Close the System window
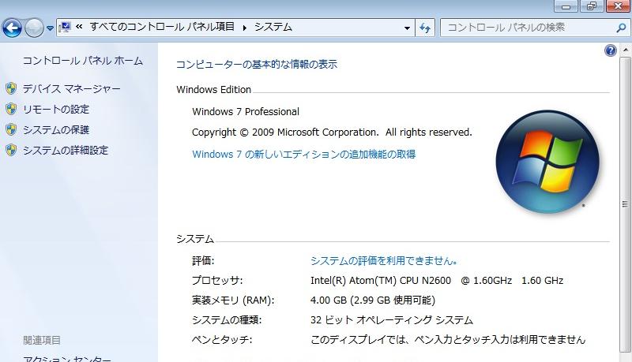The image size is (632, 362). pos(618,6)
